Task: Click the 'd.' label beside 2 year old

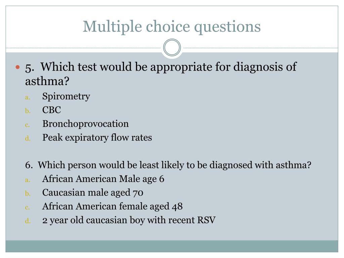Action: [x=28, y=221]
